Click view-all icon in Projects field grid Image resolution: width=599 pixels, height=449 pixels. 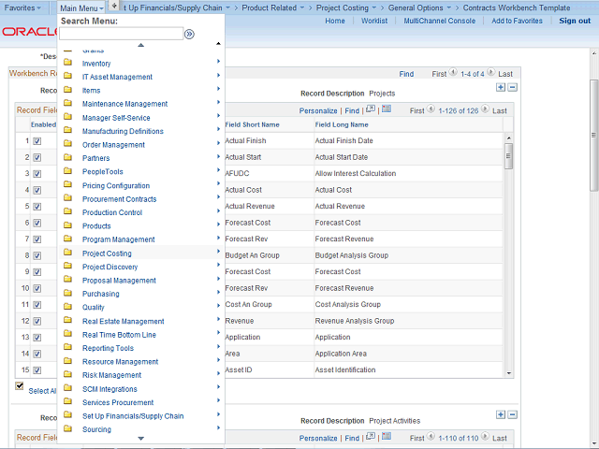(371, 109)
